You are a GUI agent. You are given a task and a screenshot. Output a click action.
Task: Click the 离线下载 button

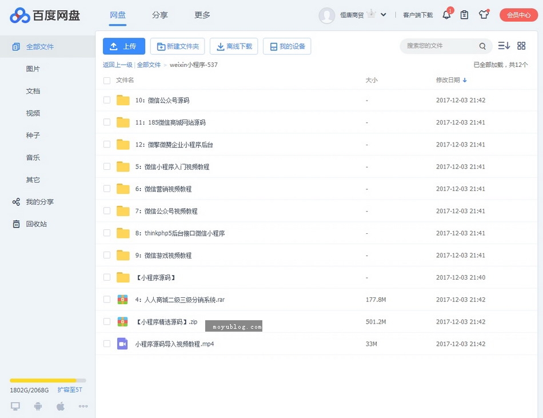coord(234,46)
